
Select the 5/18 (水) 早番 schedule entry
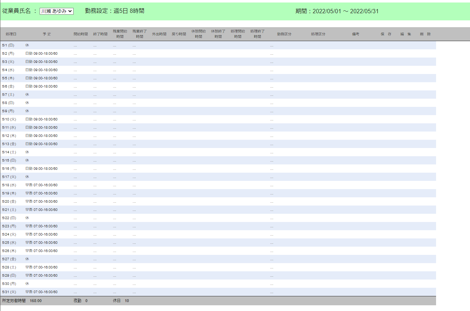coord(41,185)
